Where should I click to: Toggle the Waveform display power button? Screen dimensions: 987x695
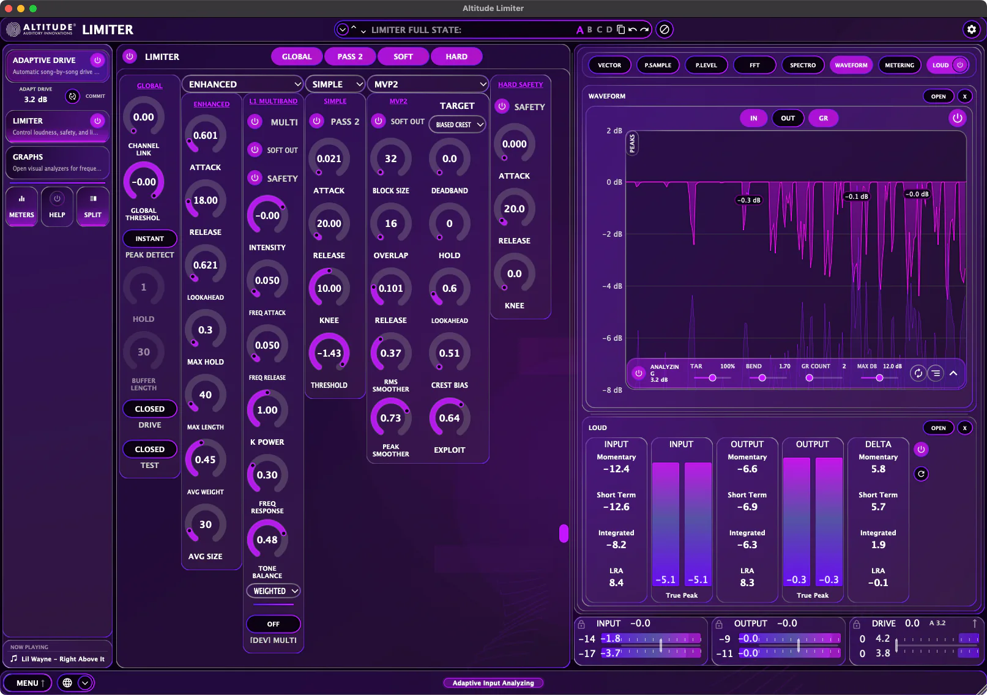click(958, 118)
